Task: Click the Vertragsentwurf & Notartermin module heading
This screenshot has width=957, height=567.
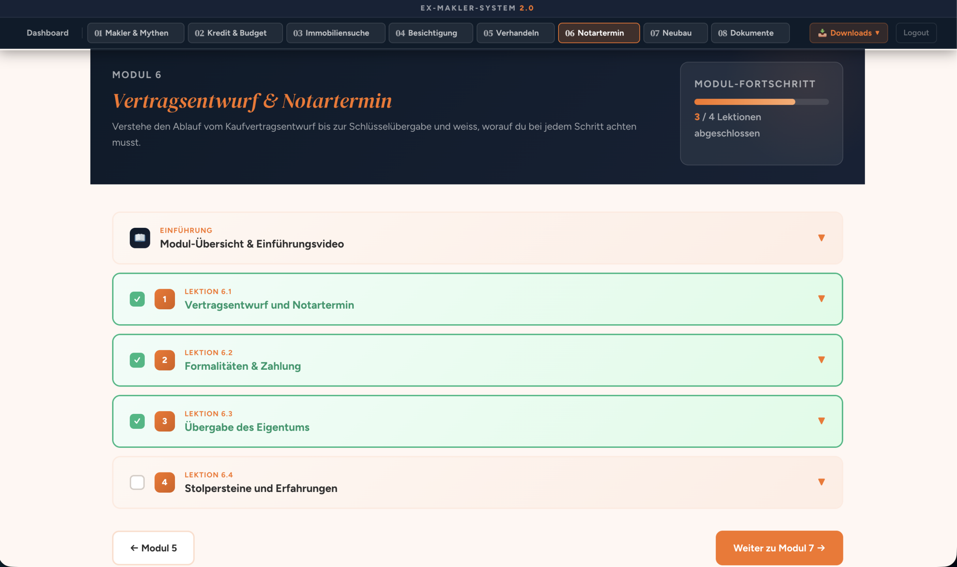Action: [252, 101]
